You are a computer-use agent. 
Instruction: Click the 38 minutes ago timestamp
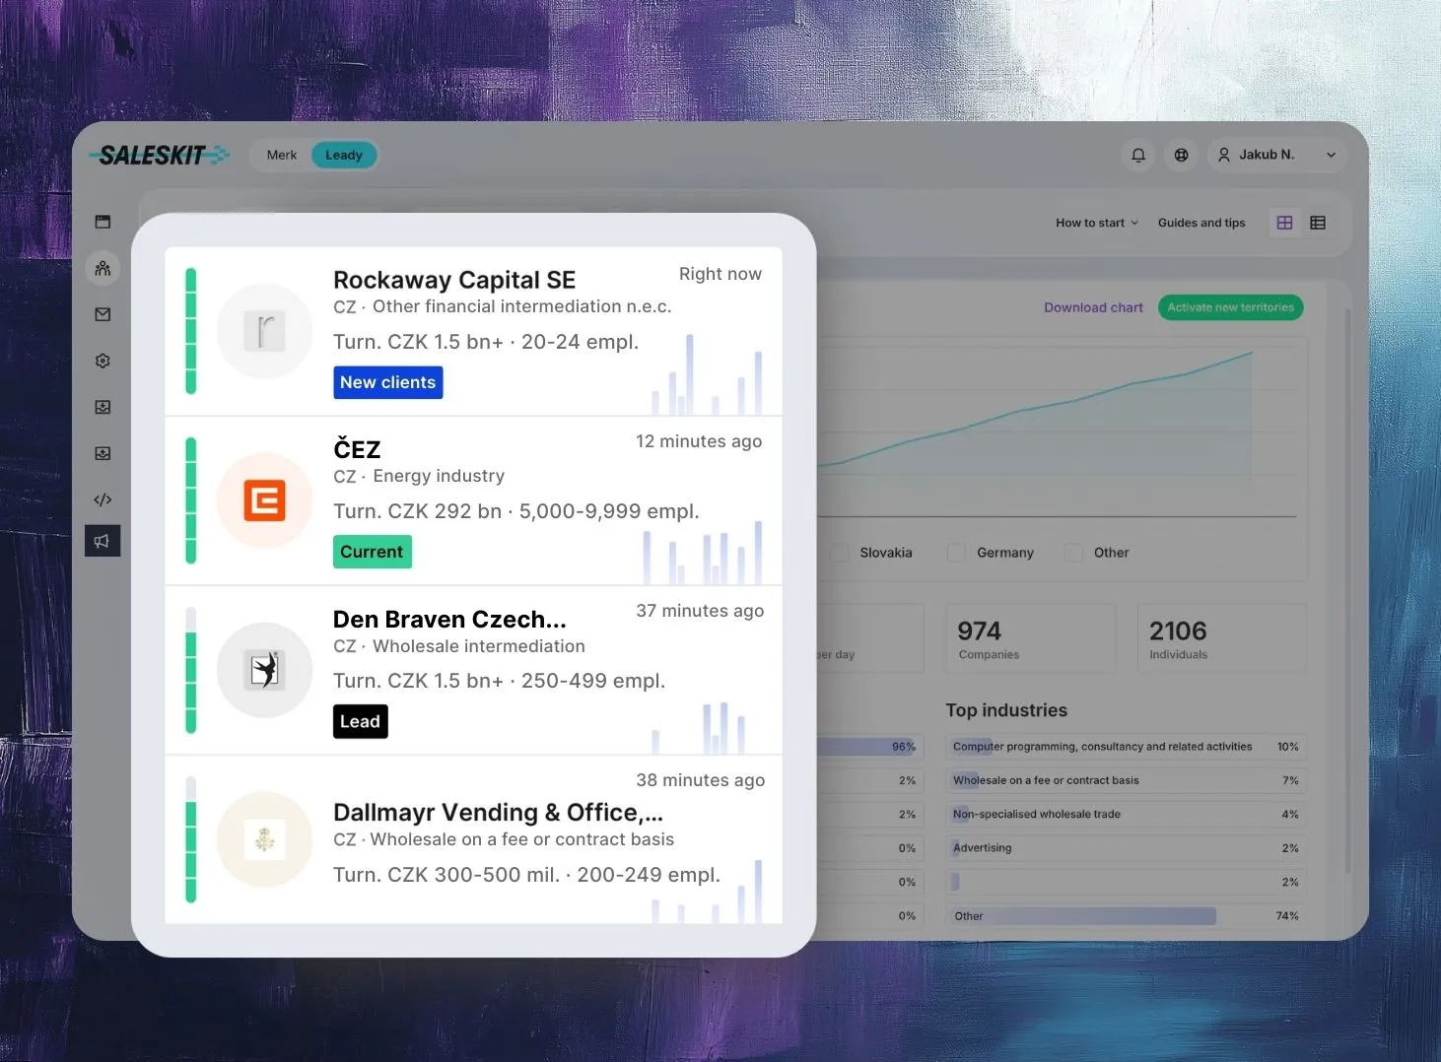700,780
